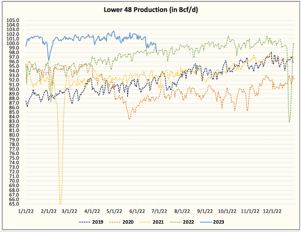Screen dimensions: 301x232
Task: Click the 2022 green line's late-December dip near 83
Action: 289,121
